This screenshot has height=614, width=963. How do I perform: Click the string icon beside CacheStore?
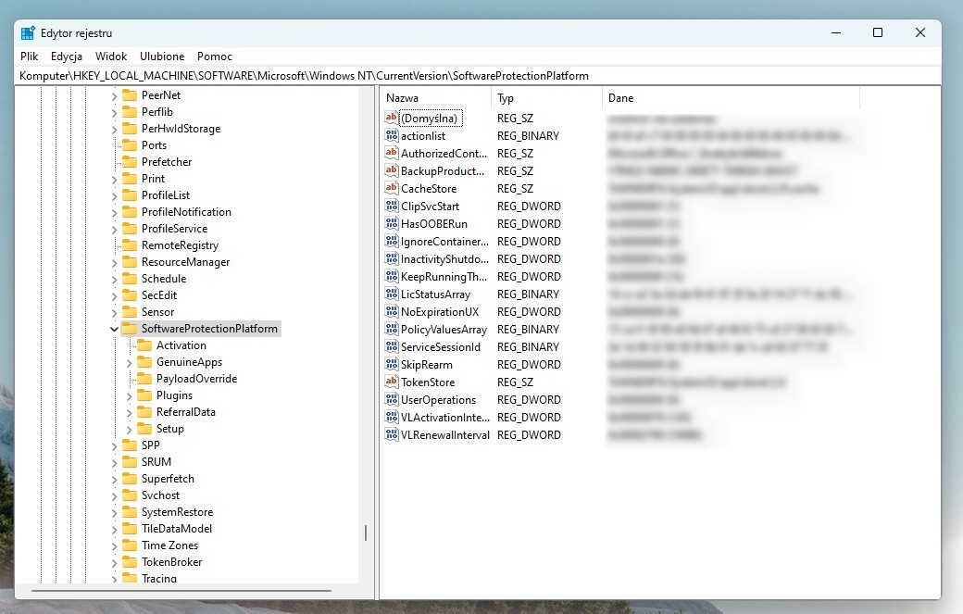click(x=391, y=188)
